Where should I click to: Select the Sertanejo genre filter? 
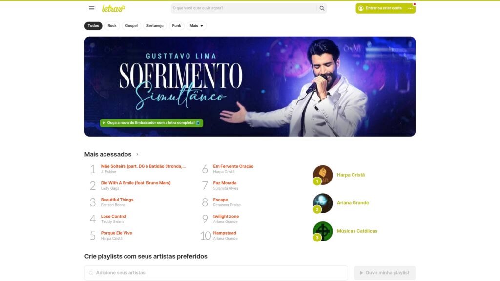[155, 26]
